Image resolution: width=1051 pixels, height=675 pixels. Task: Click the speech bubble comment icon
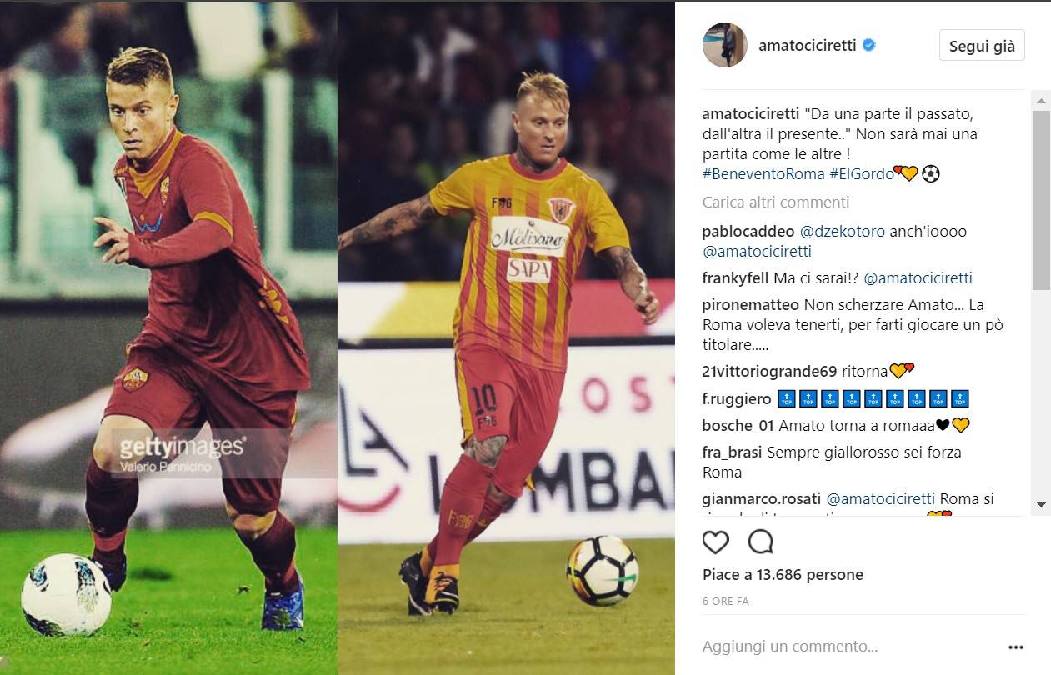[760, 542]
